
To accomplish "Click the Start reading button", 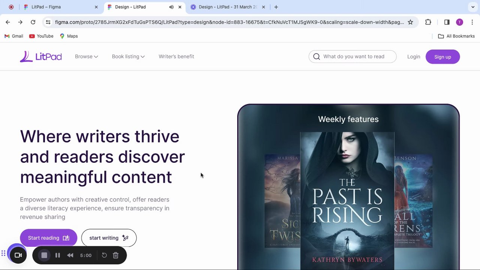I will point(48,238).
